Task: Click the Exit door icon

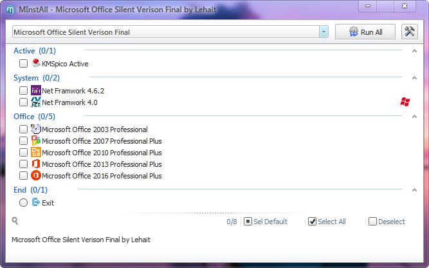Action: tap(36, 202)
